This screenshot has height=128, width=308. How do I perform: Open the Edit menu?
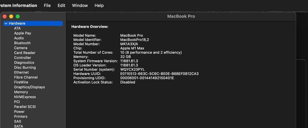click(61, 6)
